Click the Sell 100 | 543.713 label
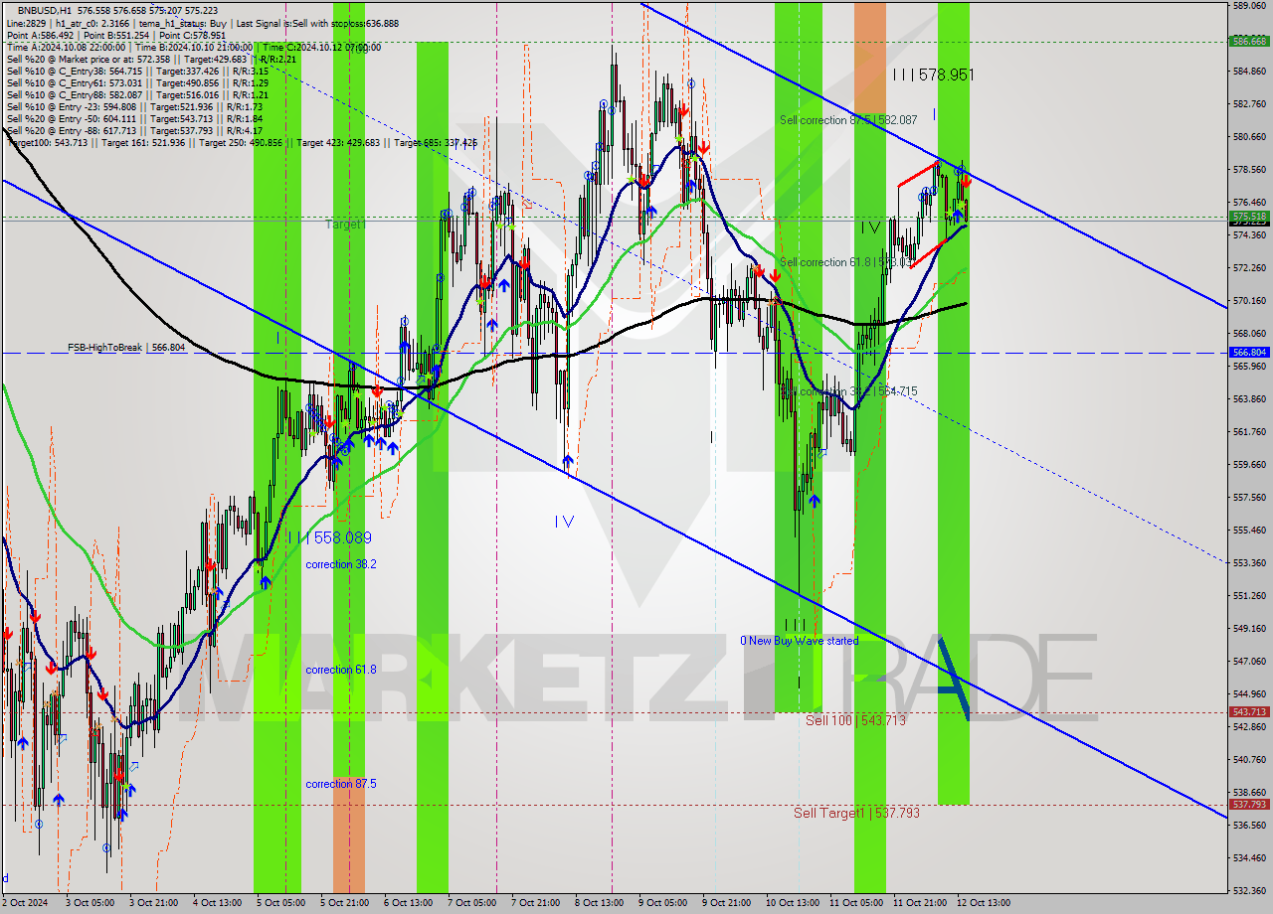This screenshot has height=914, width=1273. (x=855, y=720)
